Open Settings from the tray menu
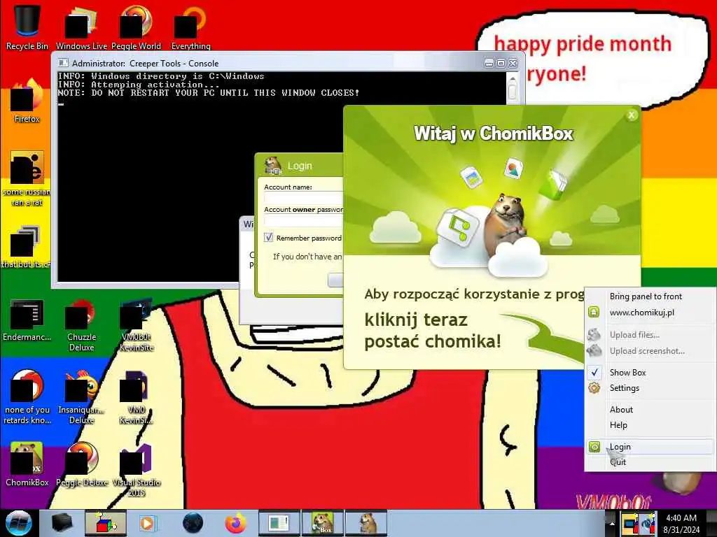This screenshot has width=717, height=537. click(649, 388)
